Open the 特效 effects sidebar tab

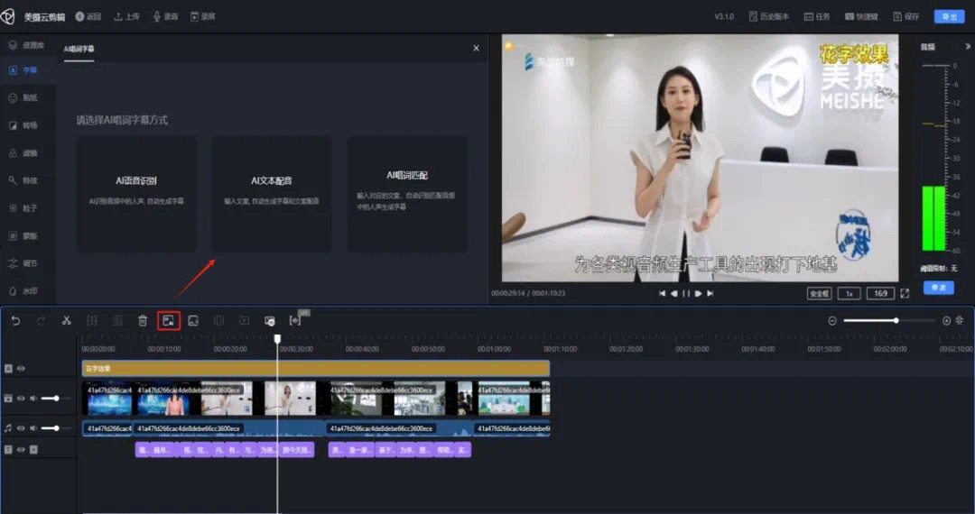pos(23,180)
